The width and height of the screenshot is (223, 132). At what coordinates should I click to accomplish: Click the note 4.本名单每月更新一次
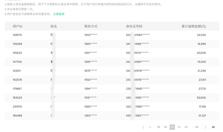point(19,9)
